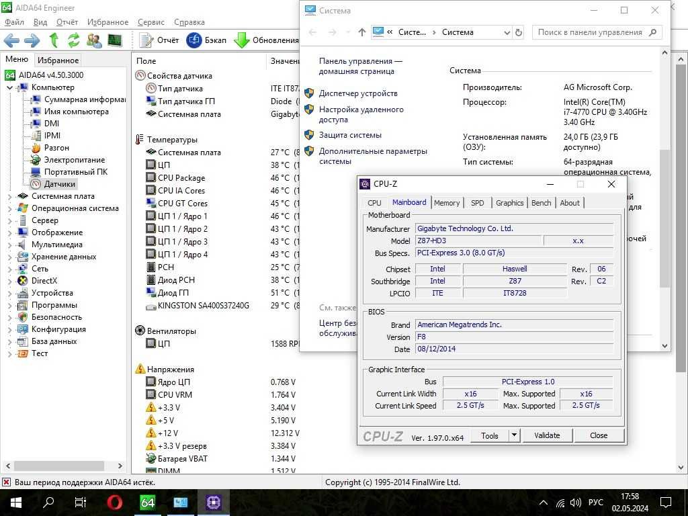This screenshot has height=516, width=688.
Task: Click the AIDA64 forward arrow icon
Action: 32,40
